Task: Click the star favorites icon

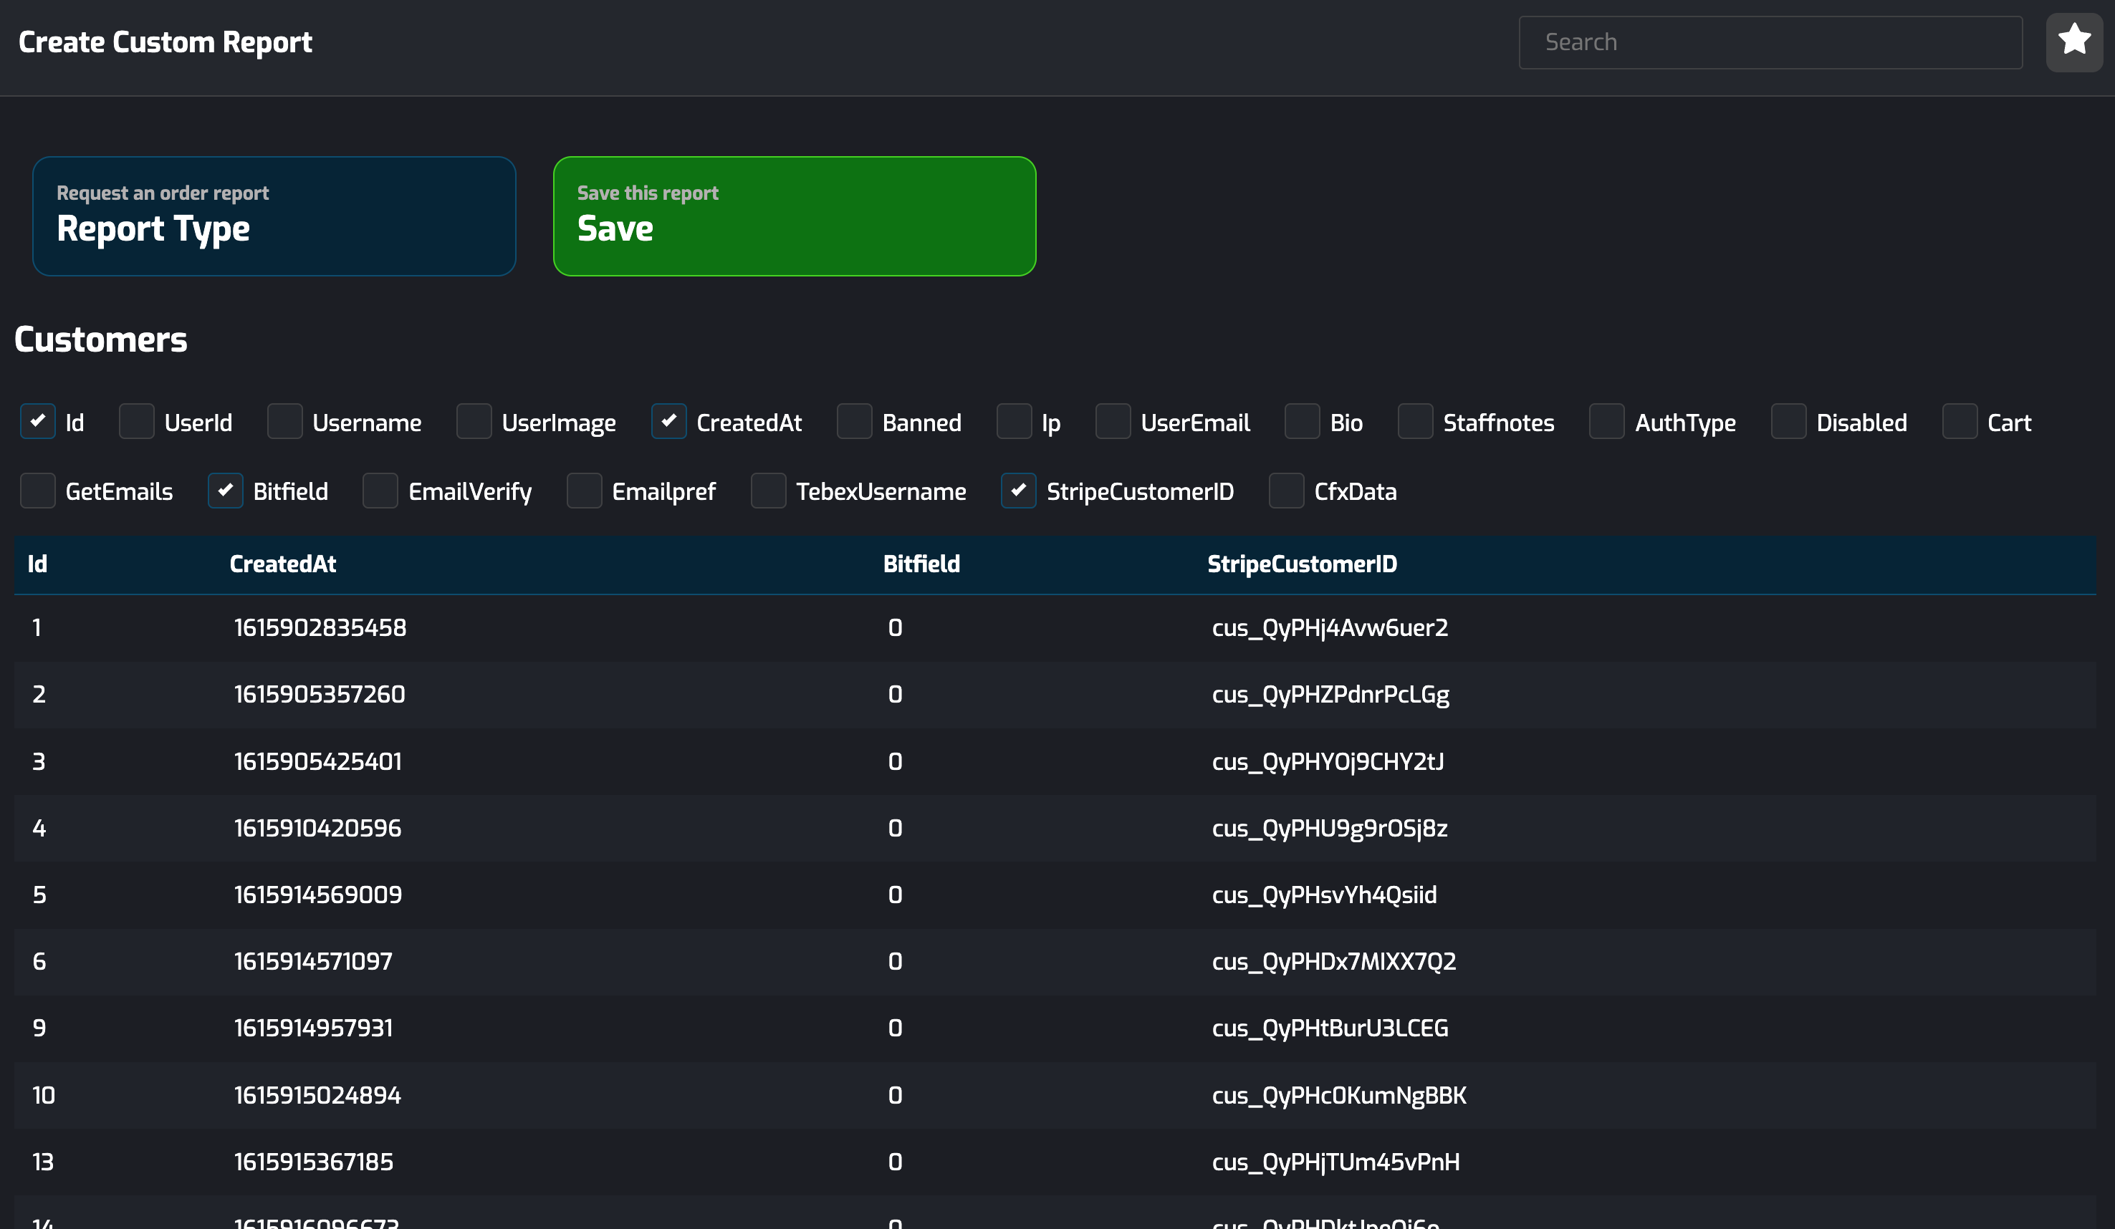Action: [x=2073, y=41]
